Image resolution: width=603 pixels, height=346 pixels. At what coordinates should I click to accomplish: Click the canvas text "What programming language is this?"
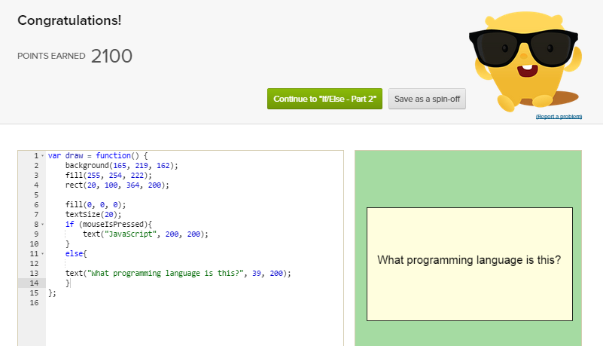pos(468,261)
